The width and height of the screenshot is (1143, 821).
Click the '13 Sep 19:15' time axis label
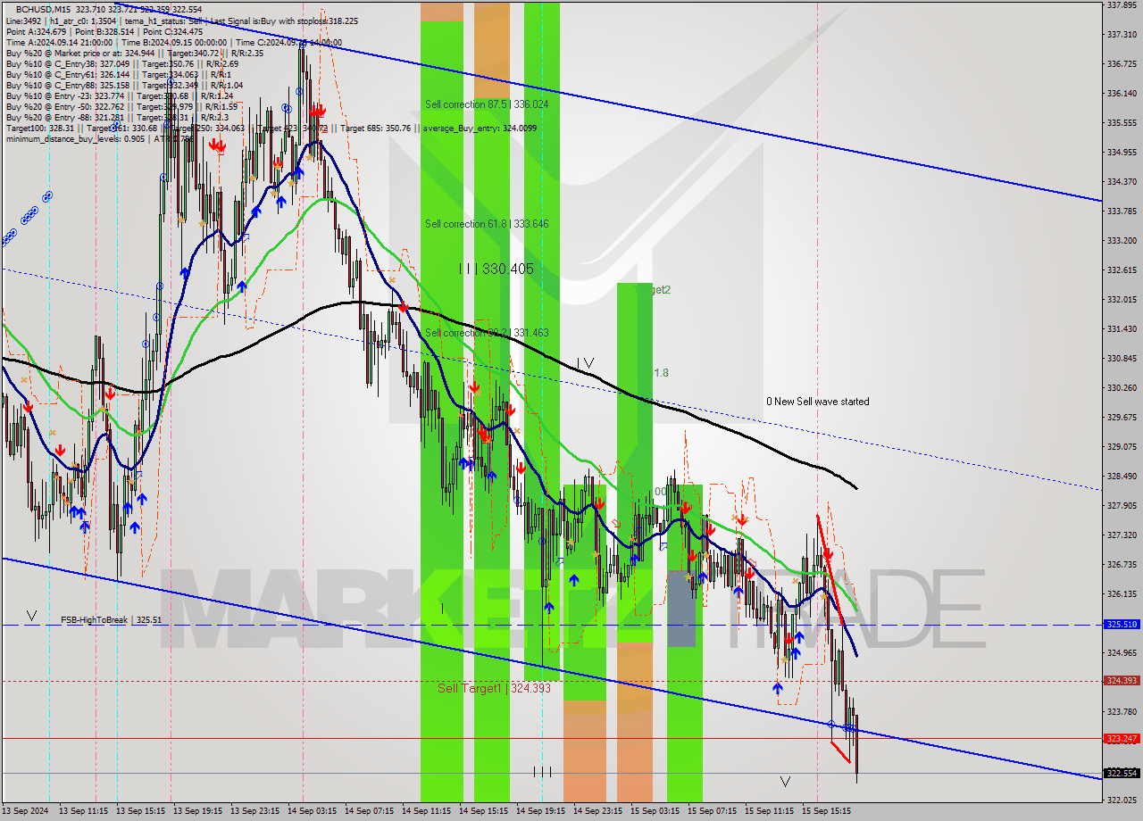197,811
